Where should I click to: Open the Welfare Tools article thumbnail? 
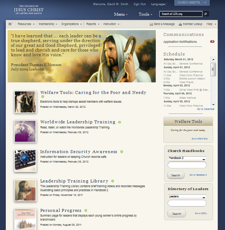[x=25, y=102]
